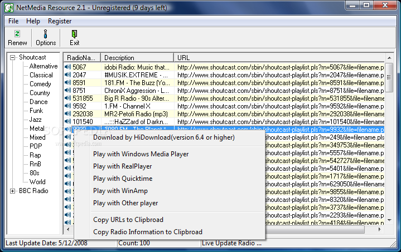Click 'Last Update Date: 5/12/2008' status text
This screenshot has height=252, width=401.
click(46, 243)
